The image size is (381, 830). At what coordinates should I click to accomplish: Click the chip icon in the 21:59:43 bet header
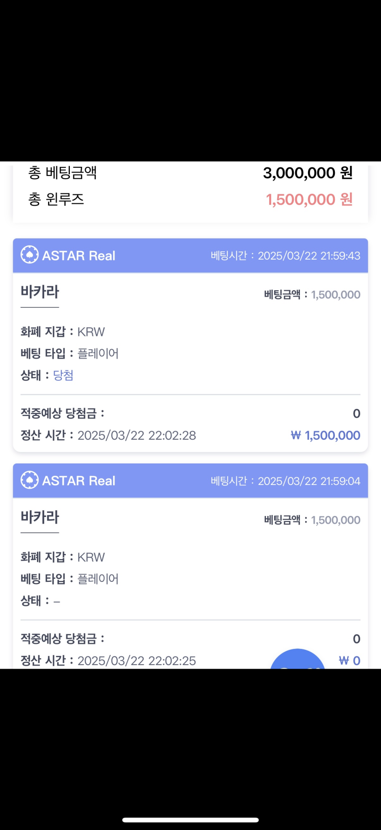click(x=30, y=255)
